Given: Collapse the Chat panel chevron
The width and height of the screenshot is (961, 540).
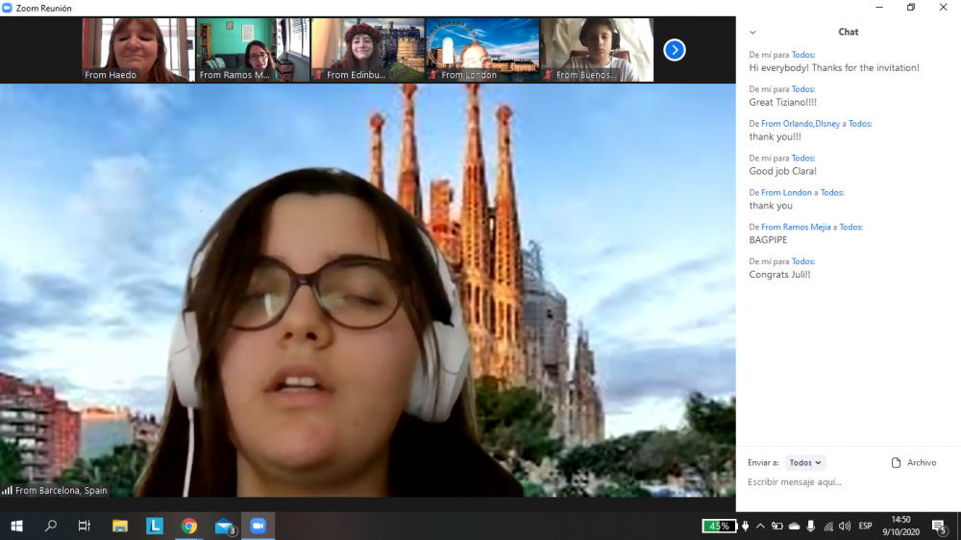Looking at the screenshot, I should (x=752, y=33).
